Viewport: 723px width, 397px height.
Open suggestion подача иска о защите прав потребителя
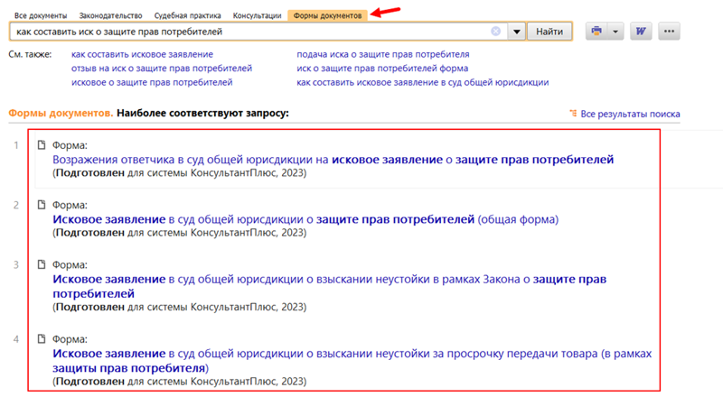382,54
